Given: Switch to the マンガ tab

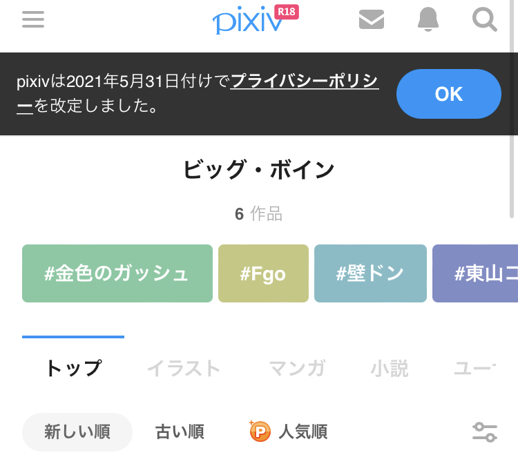Looking at the screenshot, I should [297, 369].
